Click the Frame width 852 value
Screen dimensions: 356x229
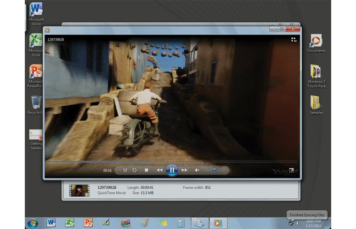(x=208, y=187)
